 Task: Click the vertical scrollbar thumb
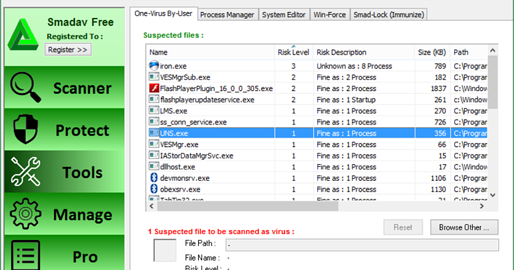tap(492, 82)
